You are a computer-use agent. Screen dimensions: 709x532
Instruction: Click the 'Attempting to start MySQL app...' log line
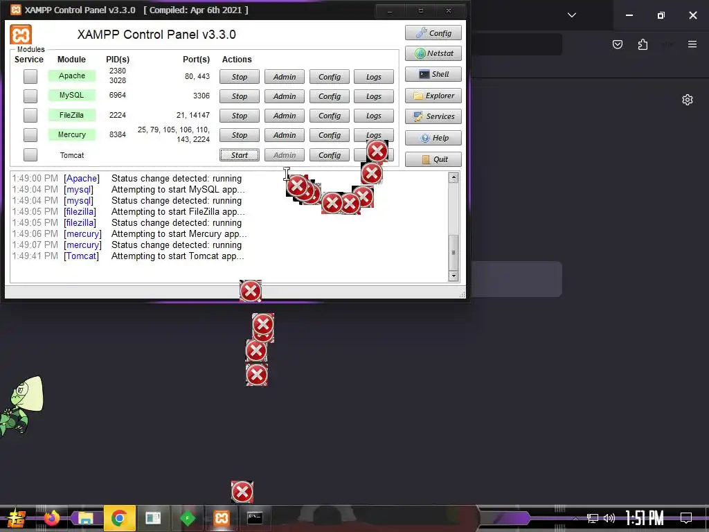pyautogui.click(x=178, y=190)
